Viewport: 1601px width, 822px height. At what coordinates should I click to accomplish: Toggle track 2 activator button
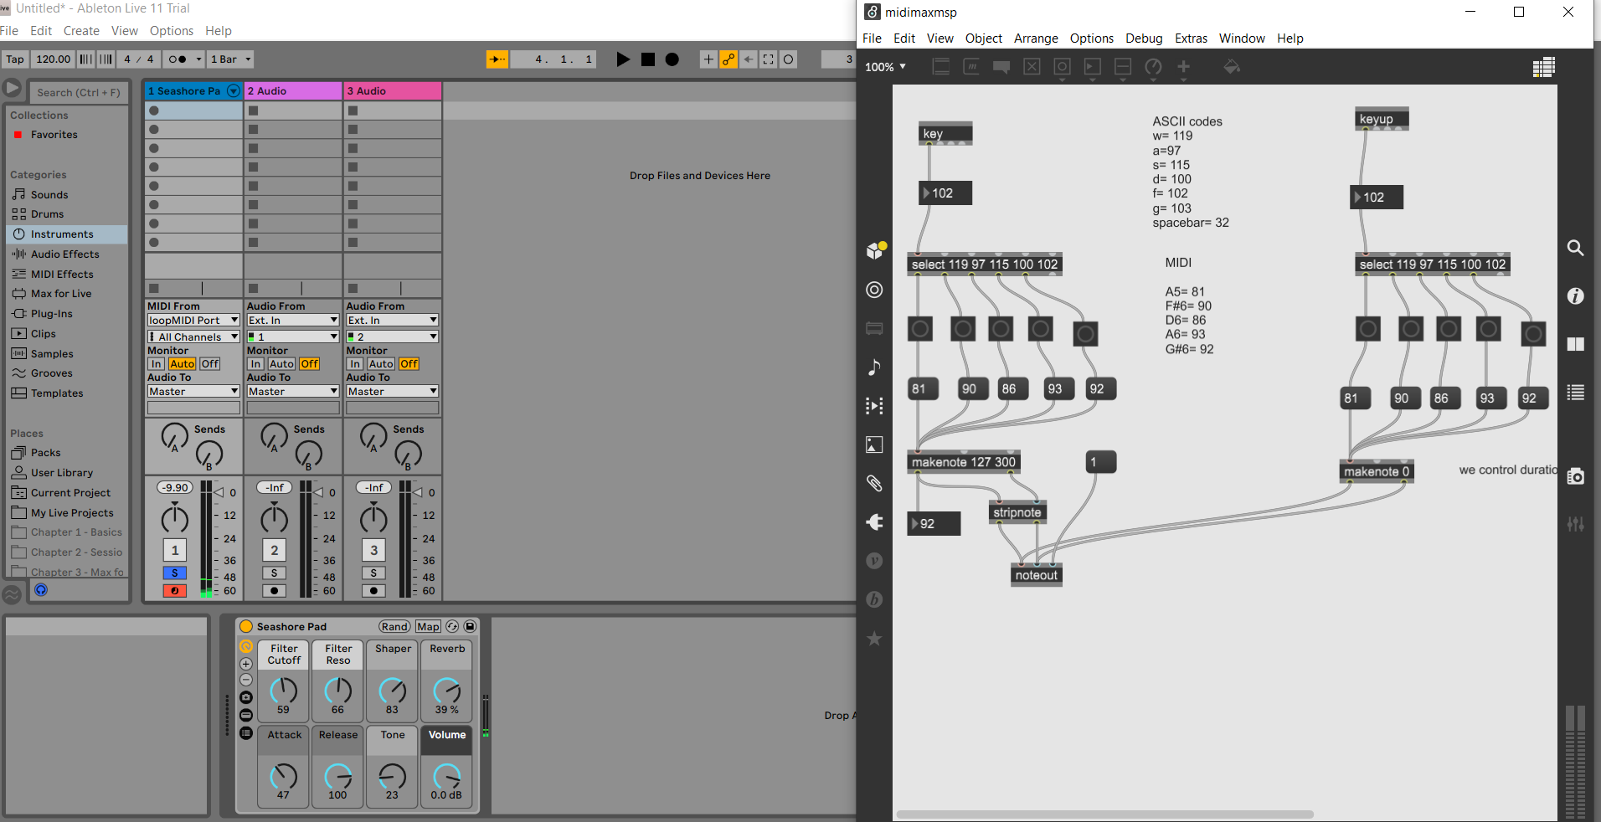(275, 550)
